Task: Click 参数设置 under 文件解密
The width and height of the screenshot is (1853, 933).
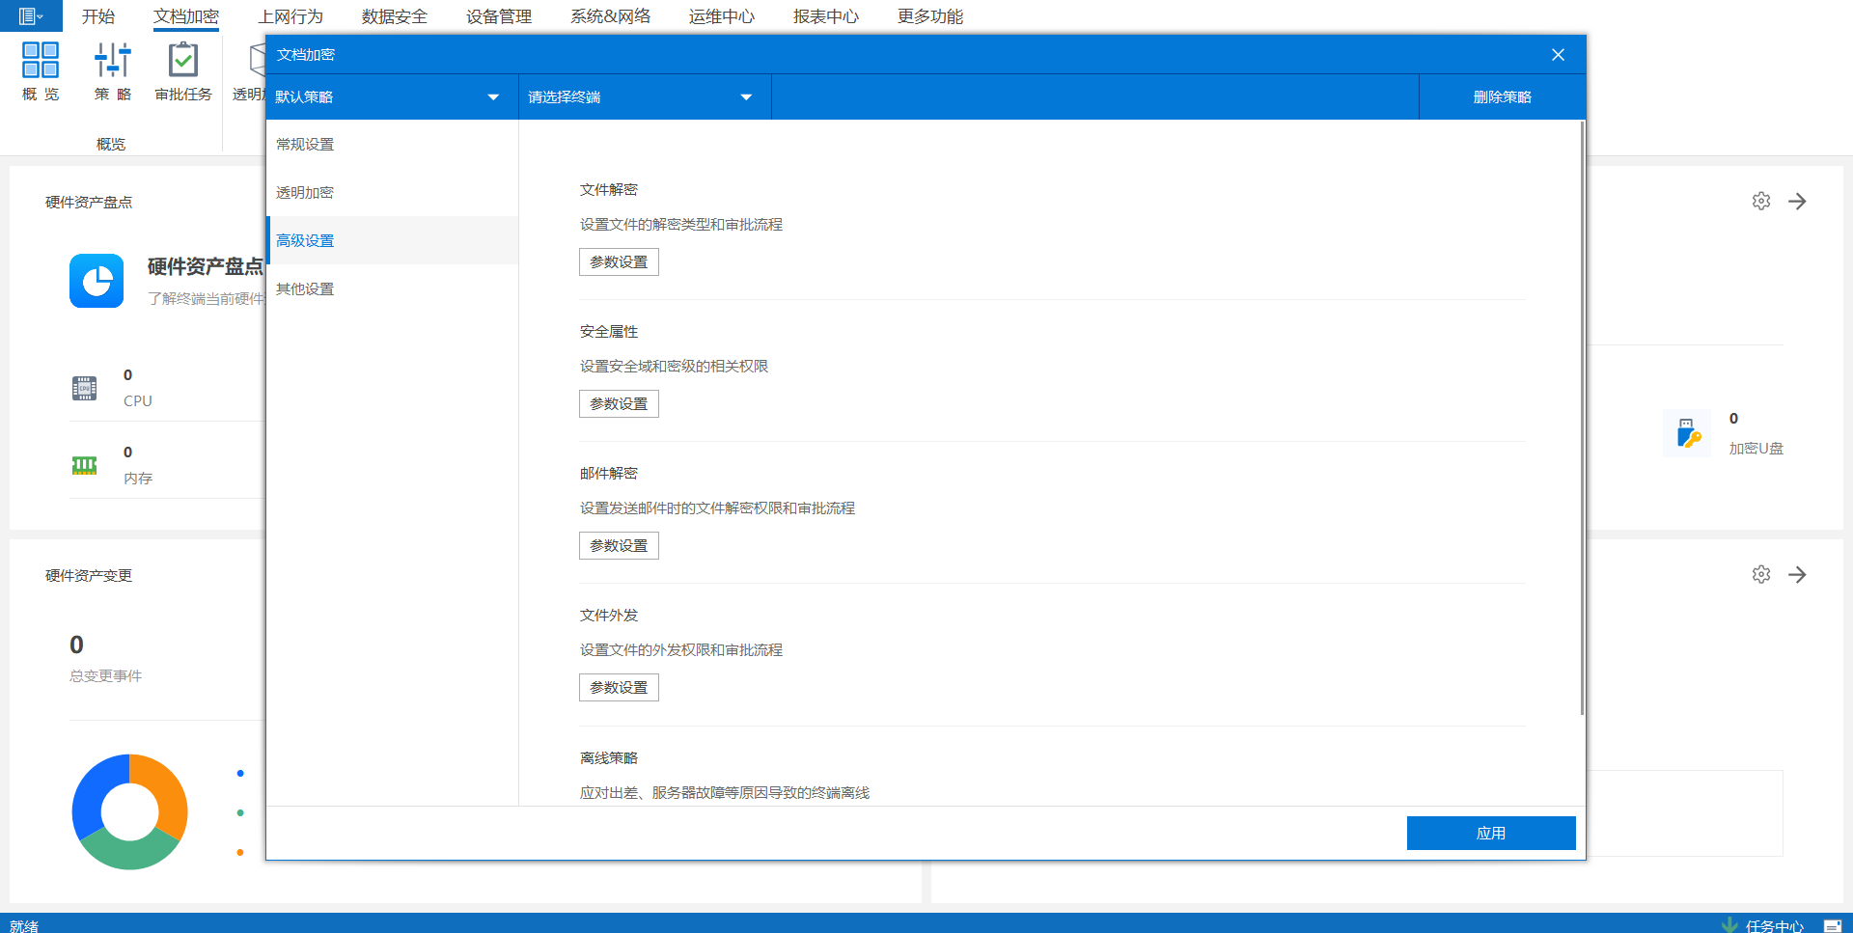Action: pyautogui.click(x=619, y=262)
